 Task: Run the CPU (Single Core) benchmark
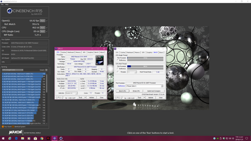pyautogui.click(x=43, y=31)
